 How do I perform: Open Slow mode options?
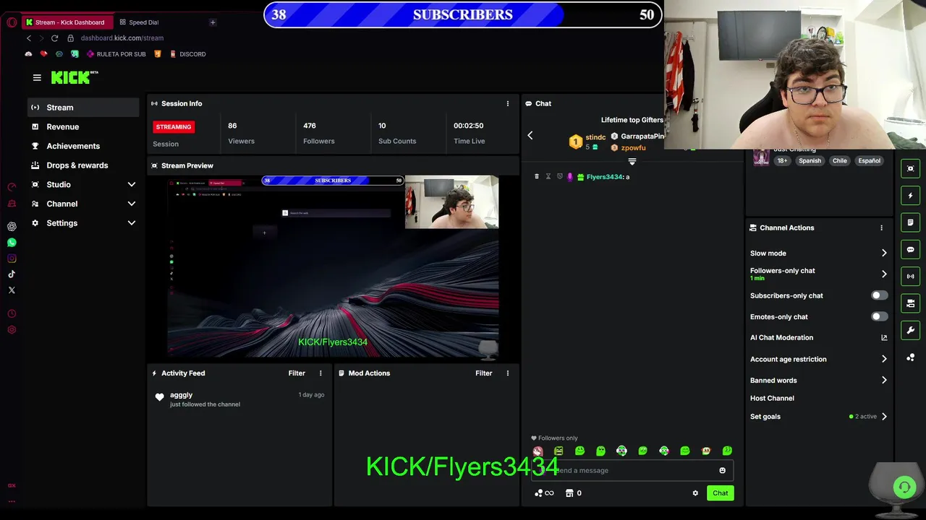[818, 253]
